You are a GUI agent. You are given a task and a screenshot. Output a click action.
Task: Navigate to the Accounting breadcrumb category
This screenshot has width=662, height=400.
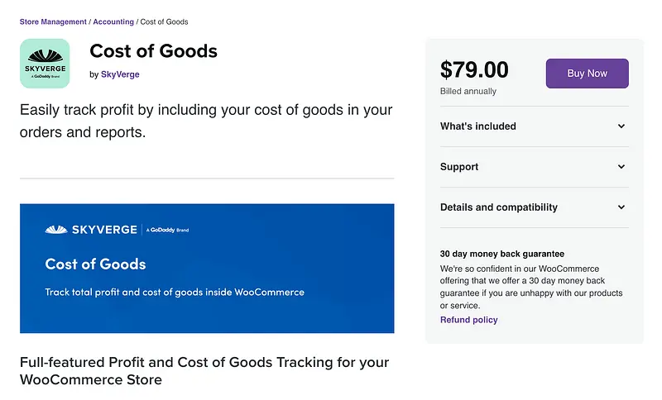[x=113, y=21]
